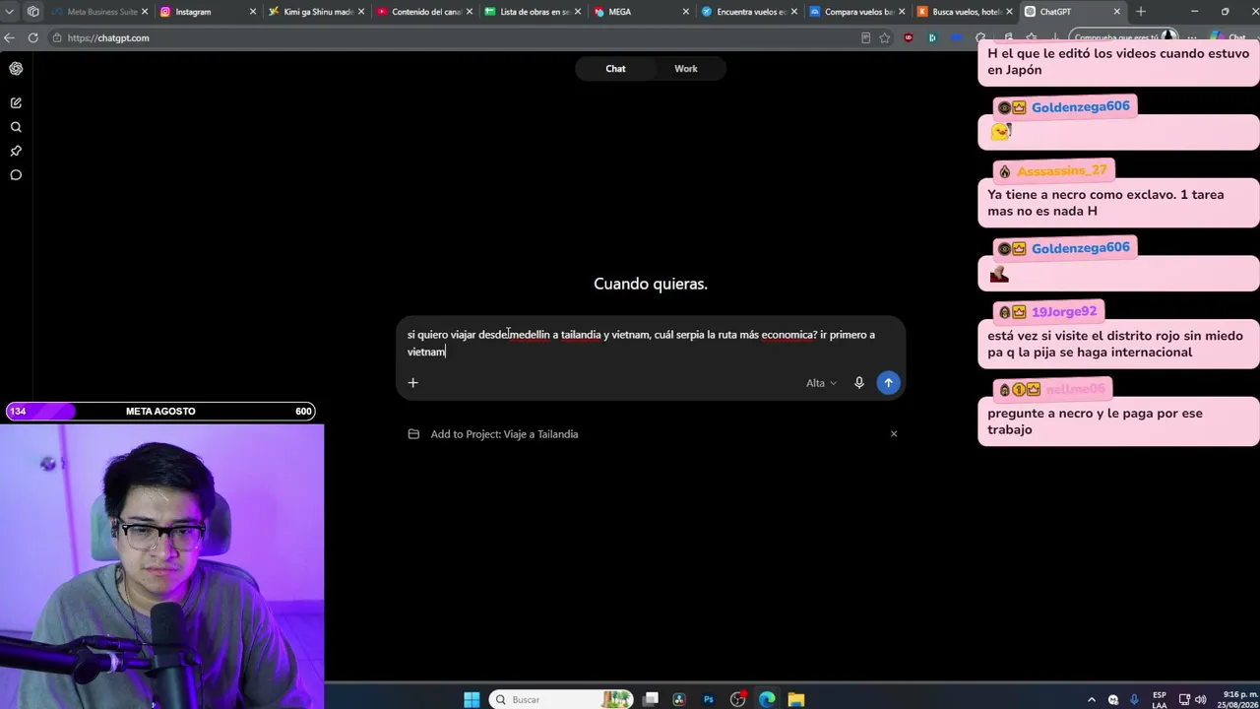Open the reader view icon in the address bar

click(865, 37)
